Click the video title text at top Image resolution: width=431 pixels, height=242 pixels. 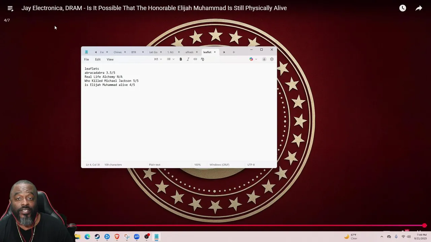point(154,8)
